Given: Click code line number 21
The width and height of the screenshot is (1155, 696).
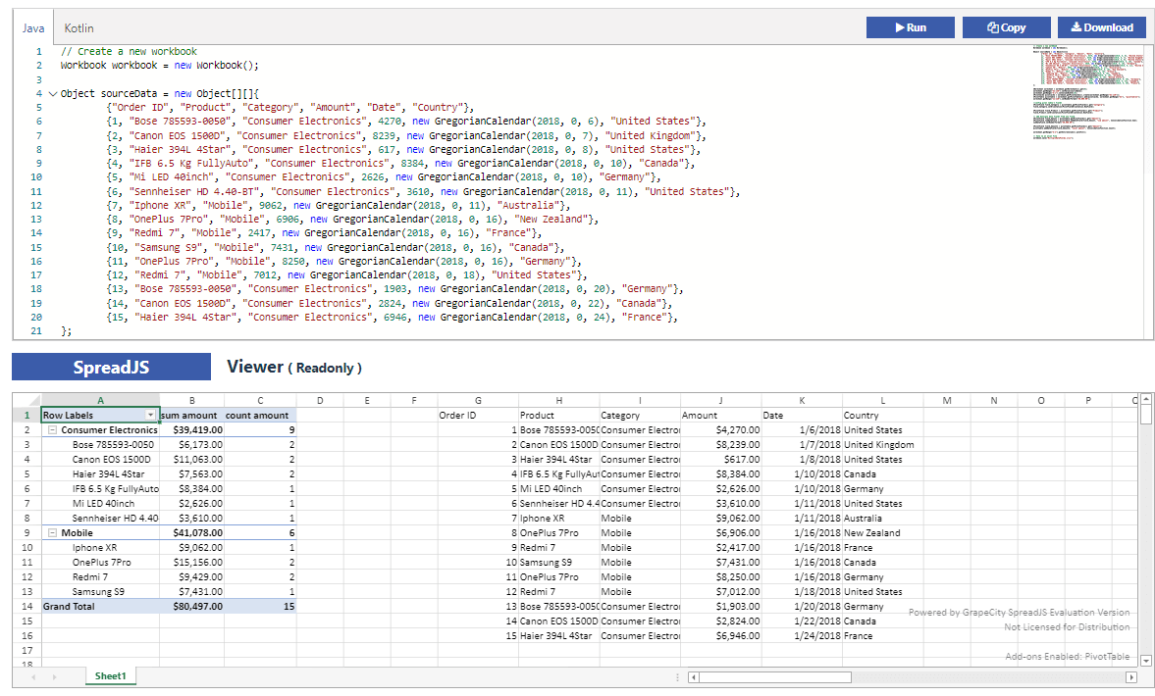Looking at the screenshot, I should pyautogui.click(x=35, y=331).
